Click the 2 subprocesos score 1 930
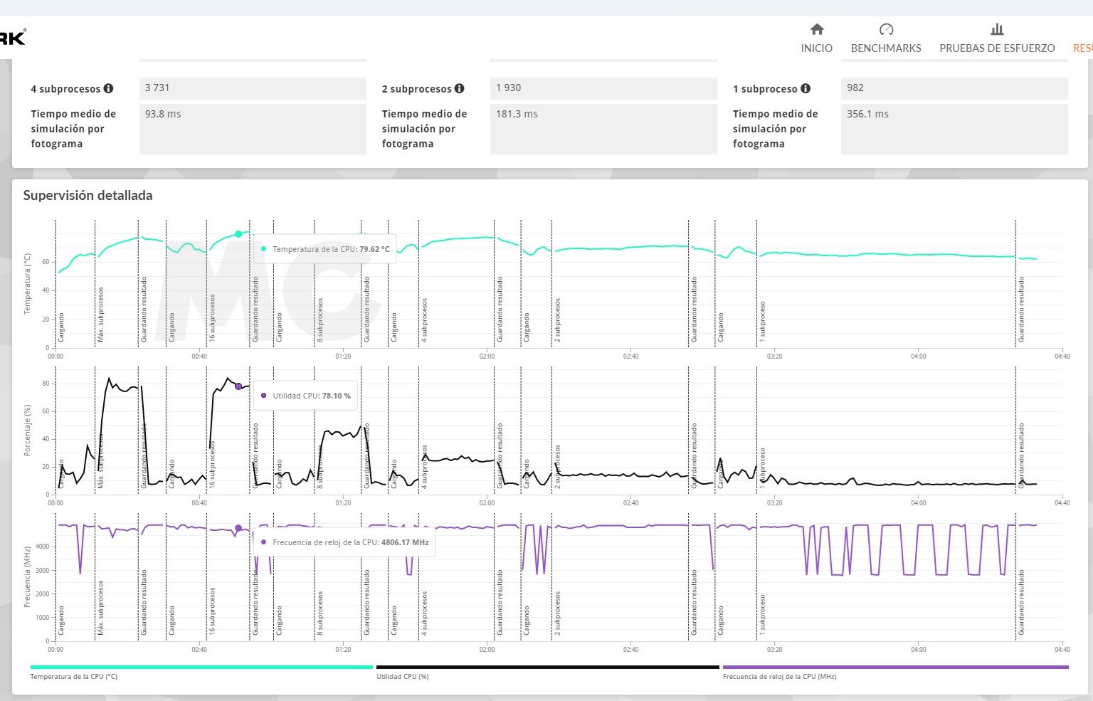Screen dimensions: 1093x701 click(603, 88)
